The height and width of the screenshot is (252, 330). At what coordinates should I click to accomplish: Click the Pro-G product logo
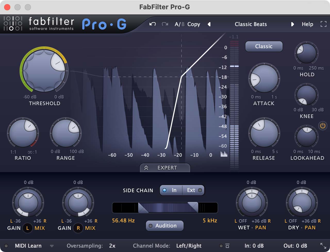tap(104, 24)
